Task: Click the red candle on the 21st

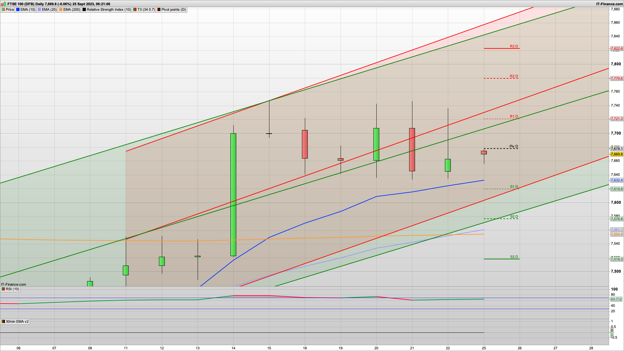Action: 412,149
